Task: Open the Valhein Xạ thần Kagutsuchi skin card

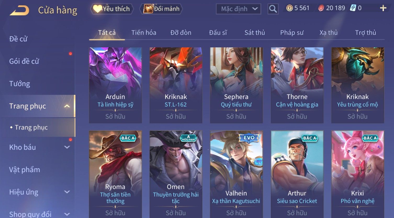Action: (x=236, y=174)
